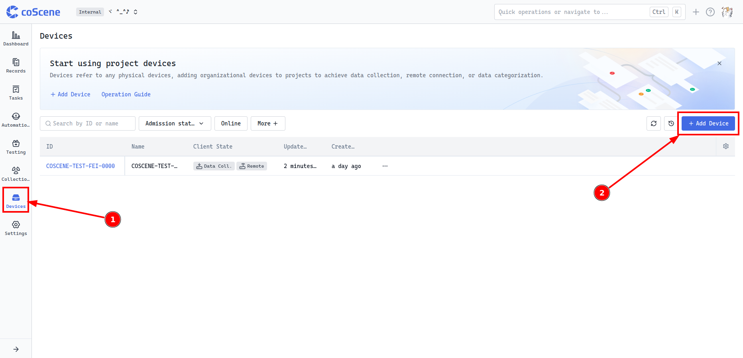Image resolution: width=743 pixels, height=358 pixels.
Task: Open the Operation Guide link
Action: (126, 94)
